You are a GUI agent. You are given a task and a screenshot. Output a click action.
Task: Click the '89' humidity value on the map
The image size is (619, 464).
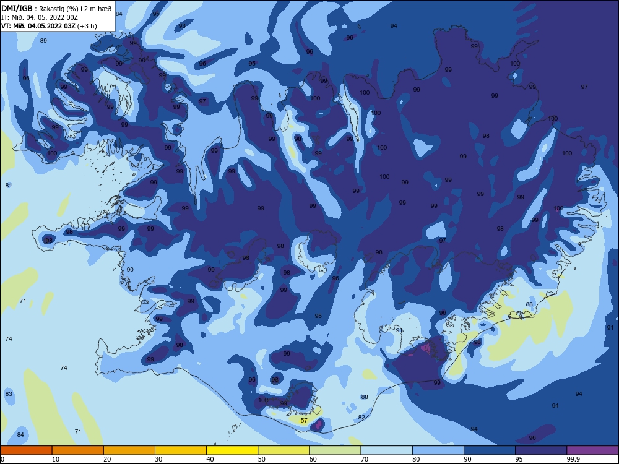pos(43,40)
